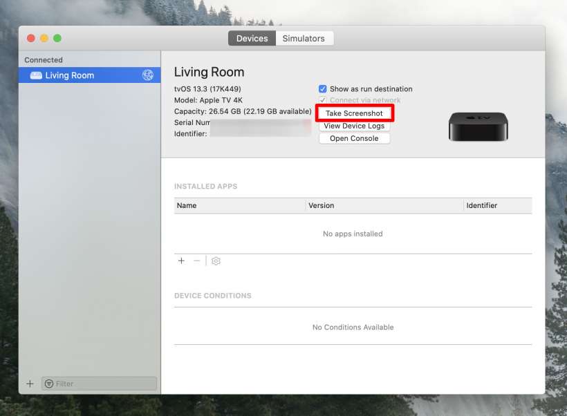Click the Connected sidebar header
567x416 pixels.
point(44,60)
